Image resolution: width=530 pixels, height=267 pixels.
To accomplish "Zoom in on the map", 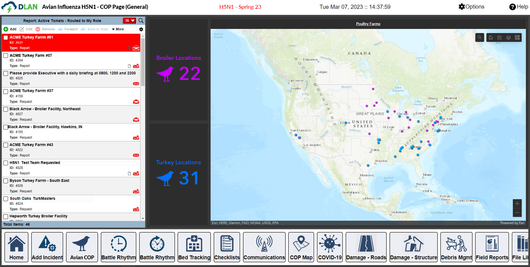I will coord(517,204).
